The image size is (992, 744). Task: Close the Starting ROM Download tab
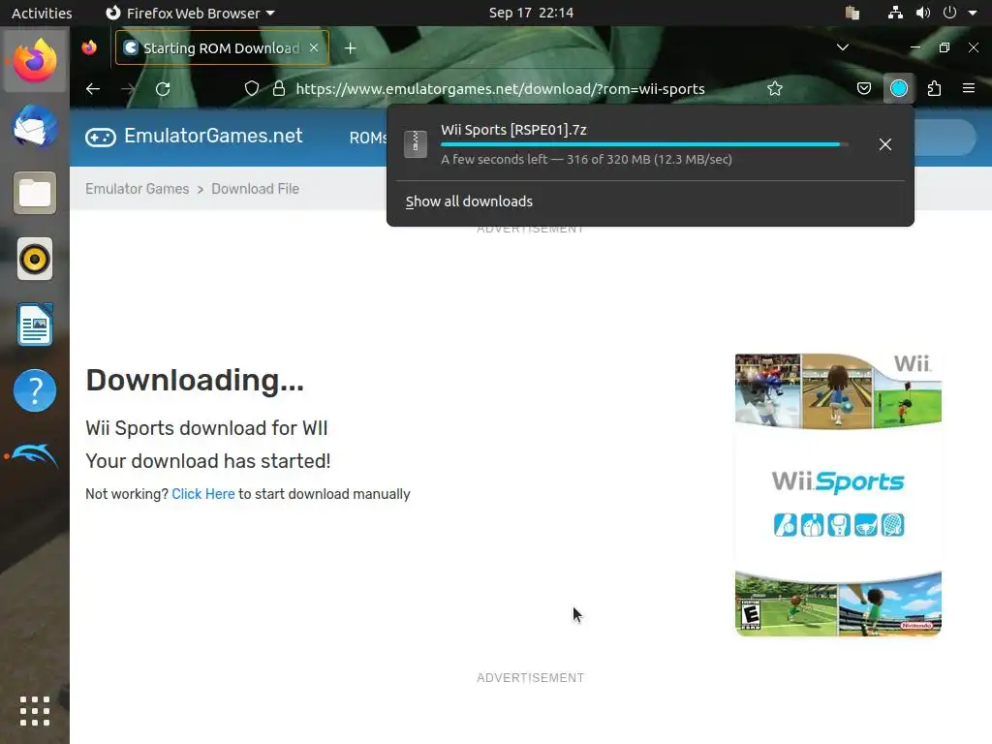tap(314, 47)
